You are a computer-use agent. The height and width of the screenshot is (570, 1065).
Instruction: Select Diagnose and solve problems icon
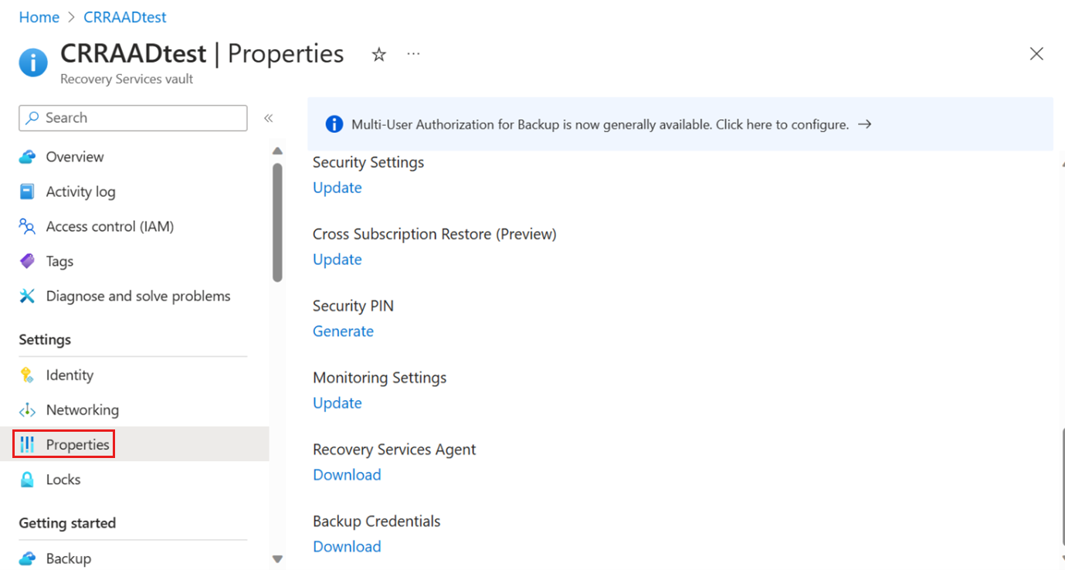click(28, 296)
